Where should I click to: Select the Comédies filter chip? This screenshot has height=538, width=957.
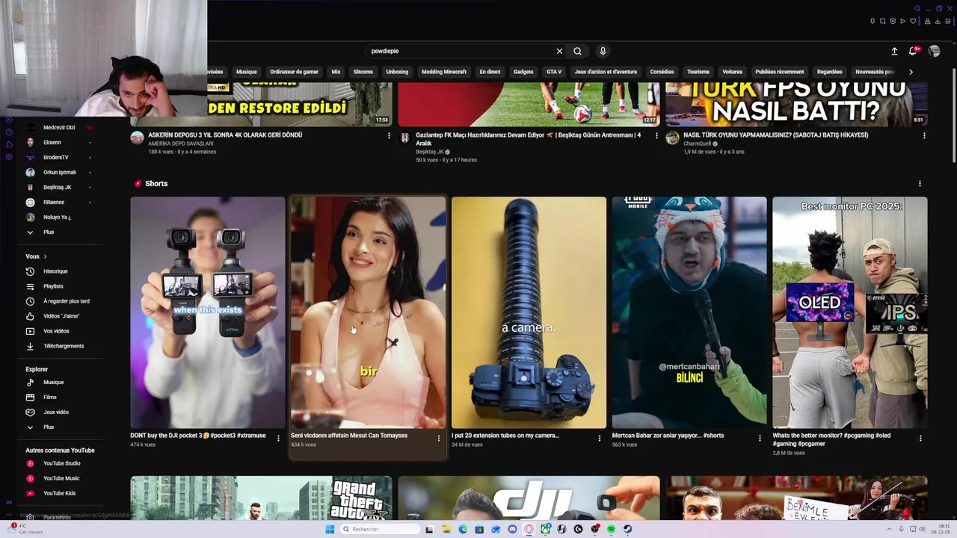point(662,72)
